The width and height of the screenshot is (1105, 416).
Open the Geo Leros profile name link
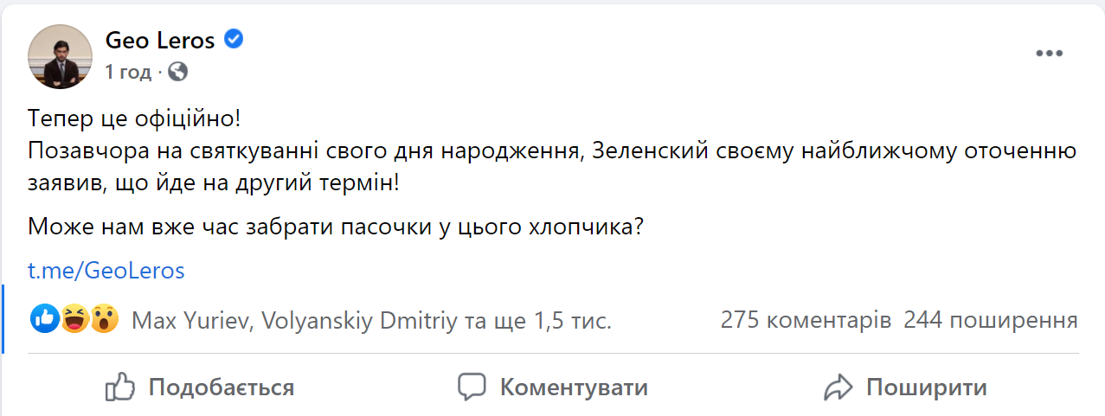pyautogui.click(x=161, y=40)
